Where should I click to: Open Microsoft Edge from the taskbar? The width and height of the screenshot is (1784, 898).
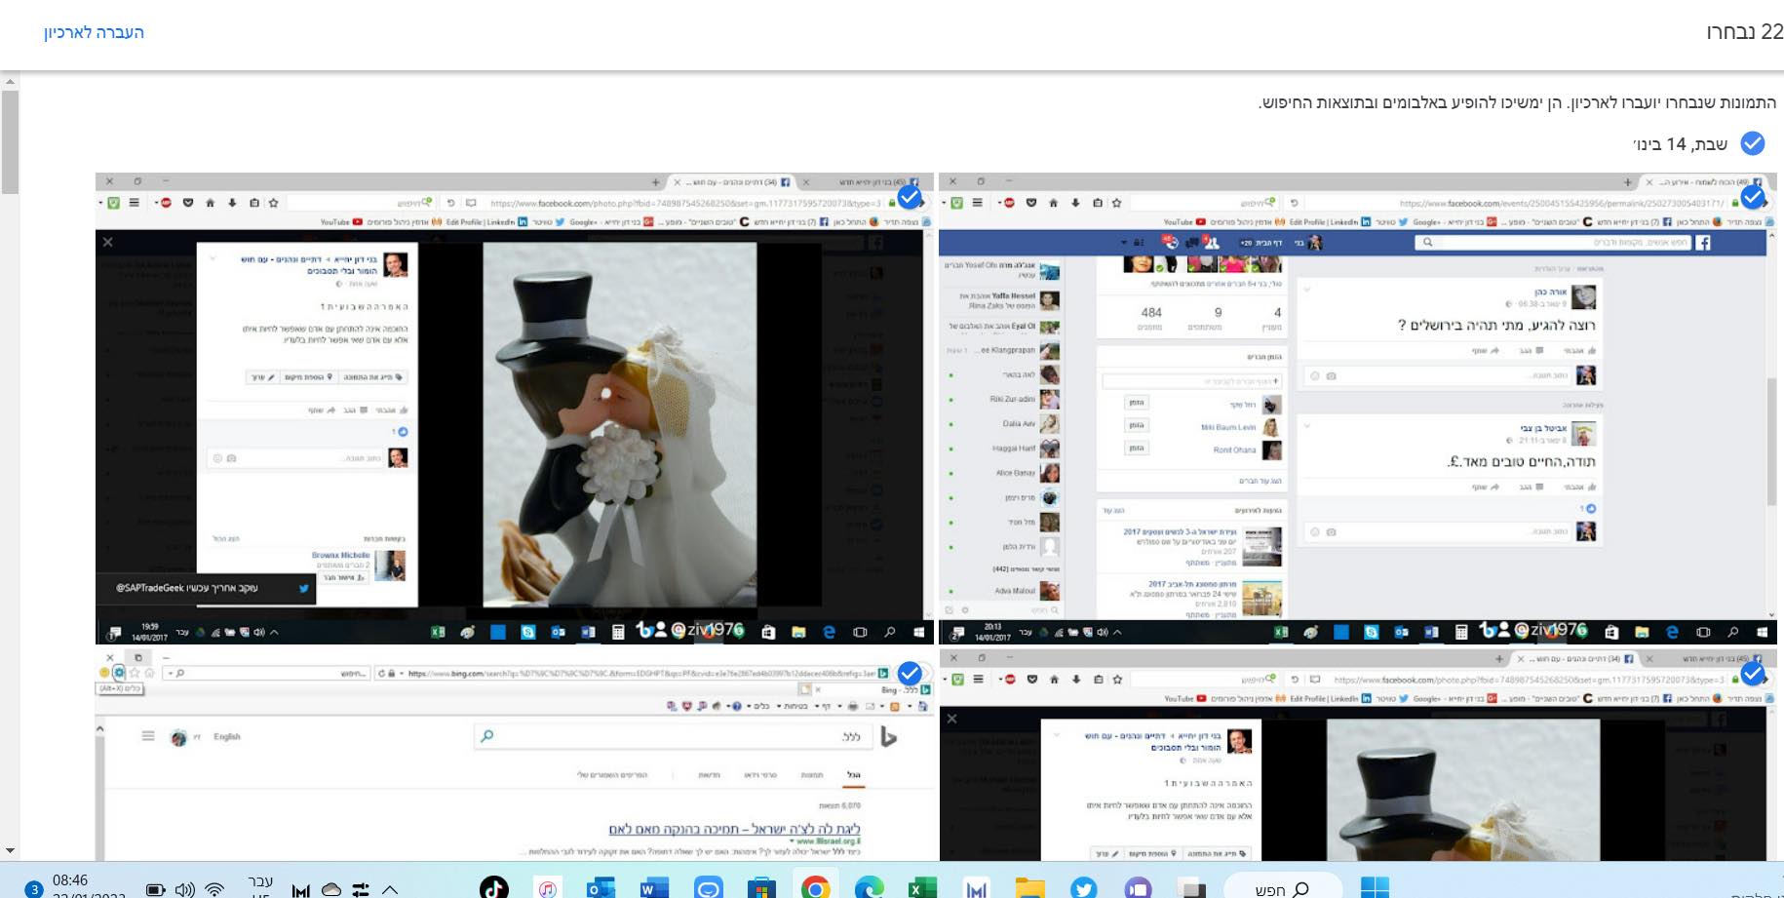869,887
